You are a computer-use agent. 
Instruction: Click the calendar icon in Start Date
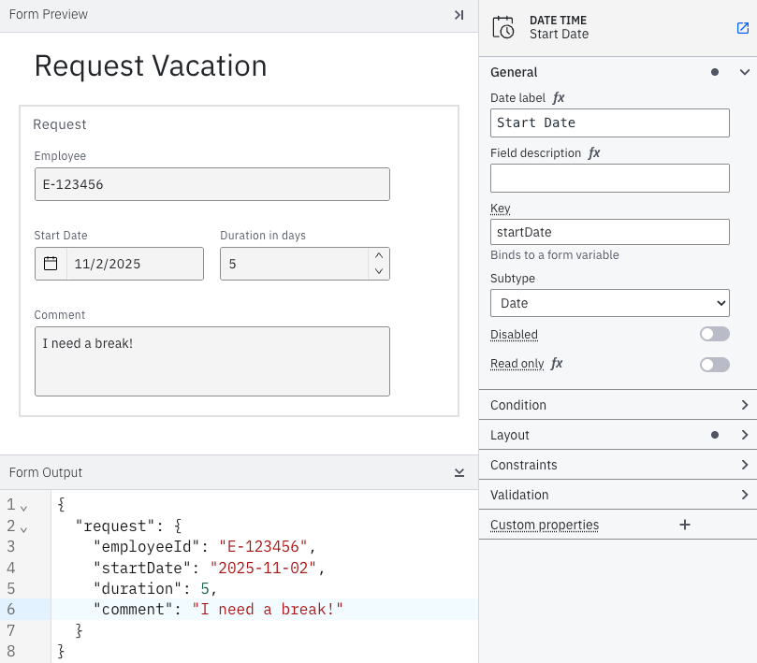[x=51, y=264]
